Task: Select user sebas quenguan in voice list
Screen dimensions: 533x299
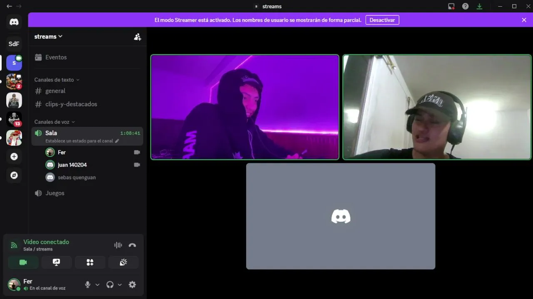Action: tap(92, 177)
